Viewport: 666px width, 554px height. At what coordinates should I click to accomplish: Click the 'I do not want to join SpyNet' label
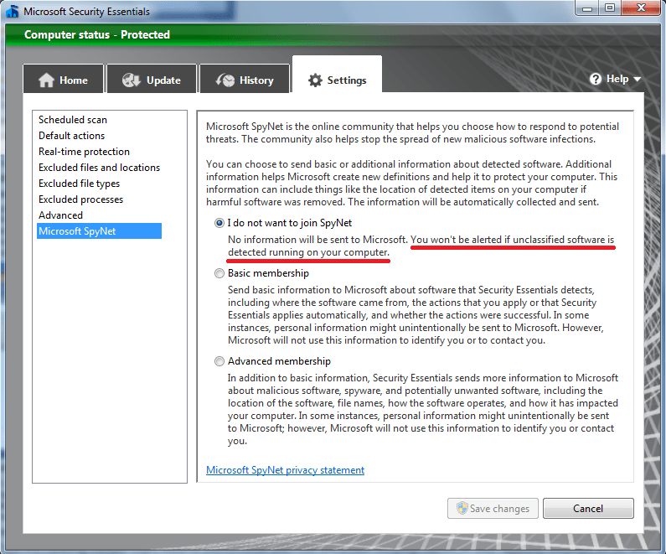[x=290, y=223]
